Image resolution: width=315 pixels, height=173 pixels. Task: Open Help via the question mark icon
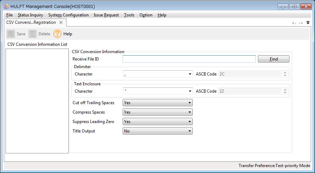pyautogui.click(x=57, y=34)
